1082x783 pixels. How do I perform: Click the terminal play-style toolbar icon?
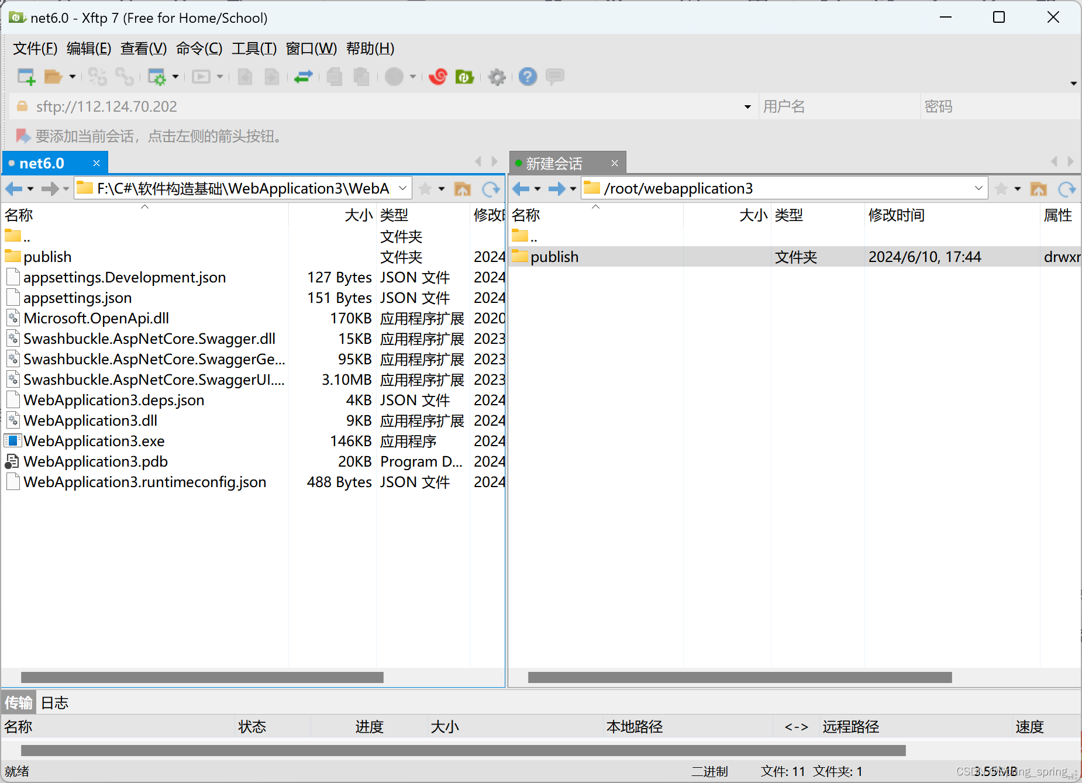point(201,77)
